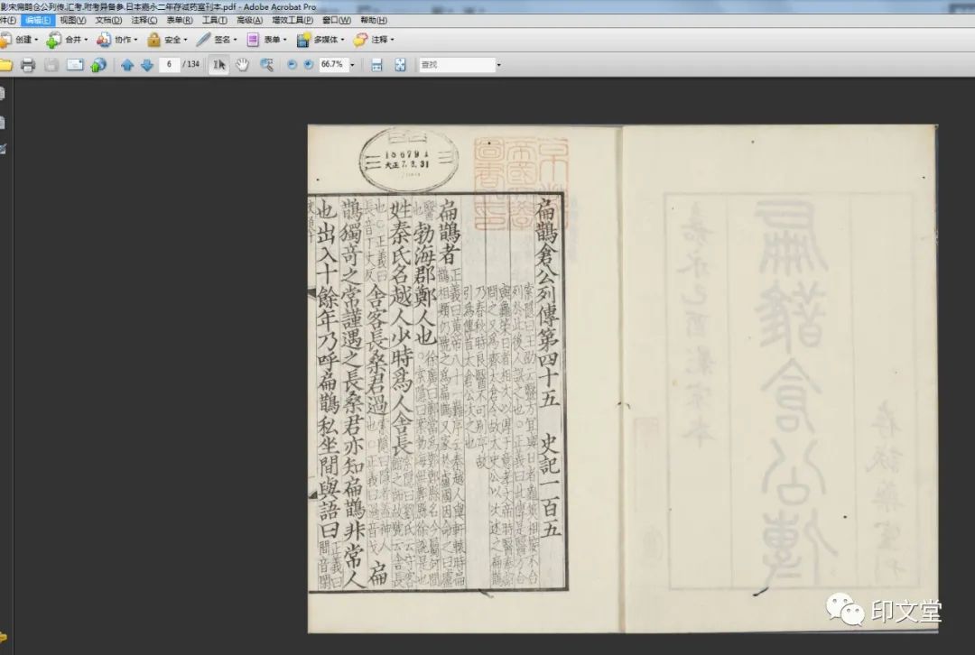Go to next page with down arrow
Viewport: 975px width, 655px height.
pyautogui.click(x=146, y=65)
